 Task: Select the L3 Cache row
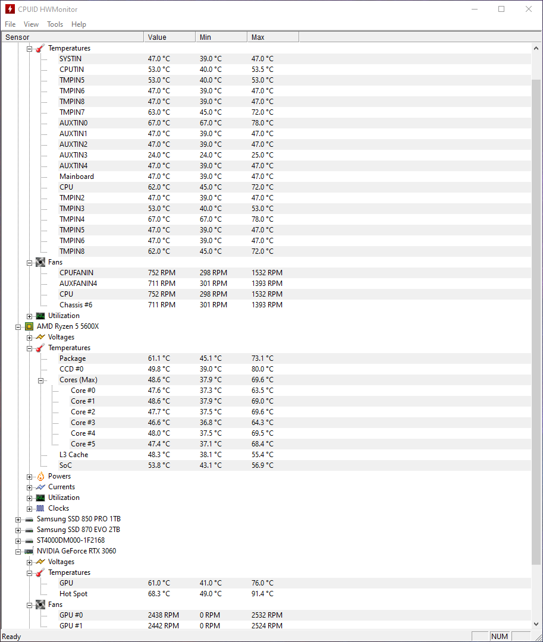295,455
